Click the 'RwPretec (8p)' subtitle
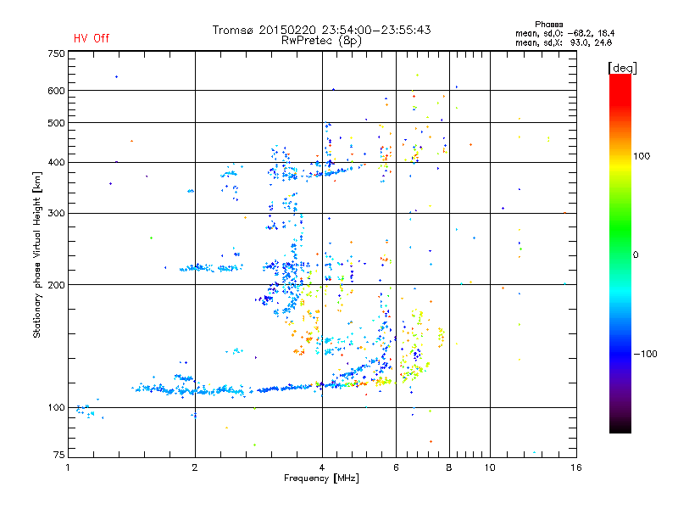This screenshot has height=509, width=678. pos(321,41)
